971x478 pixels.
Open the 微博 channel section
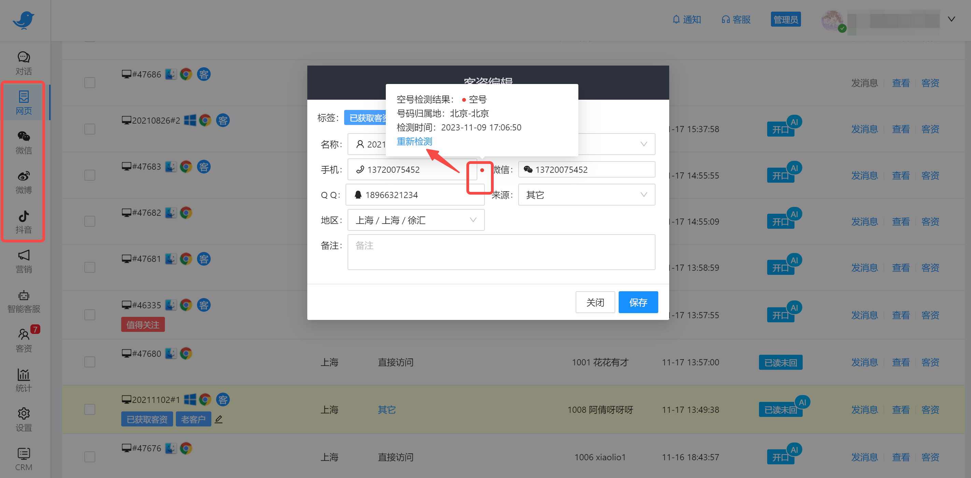pyautogui.click(x=23, y=182)
